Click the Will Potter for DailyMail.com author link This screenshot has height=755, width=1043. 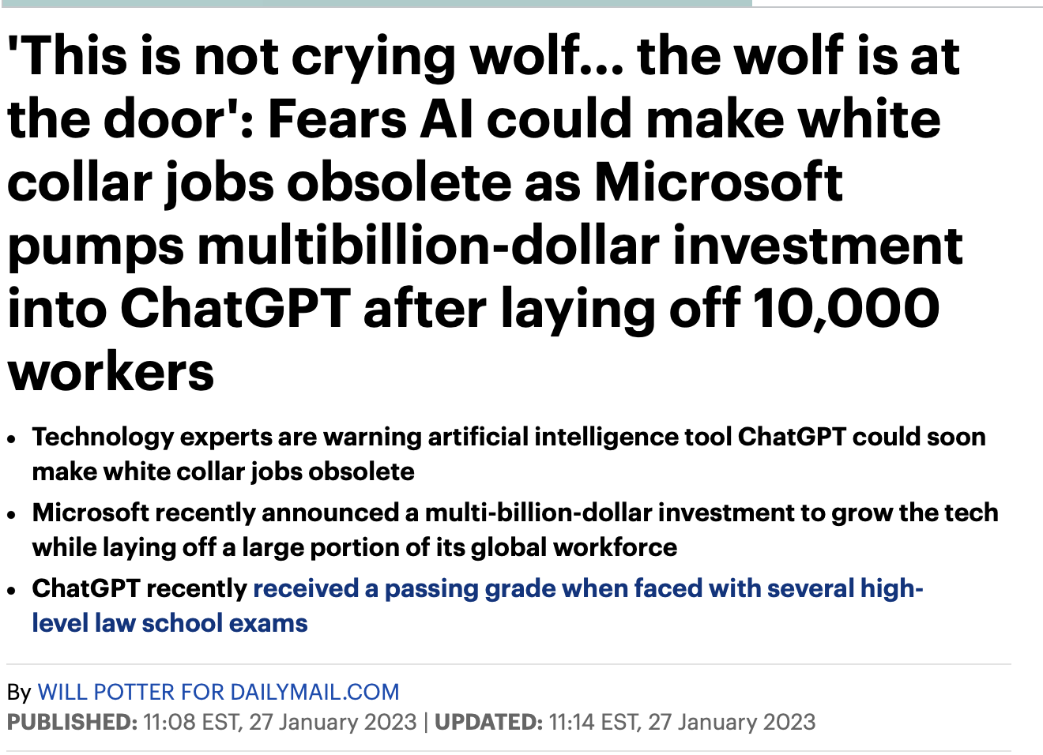pyautogui.click(x=218, y=693)
